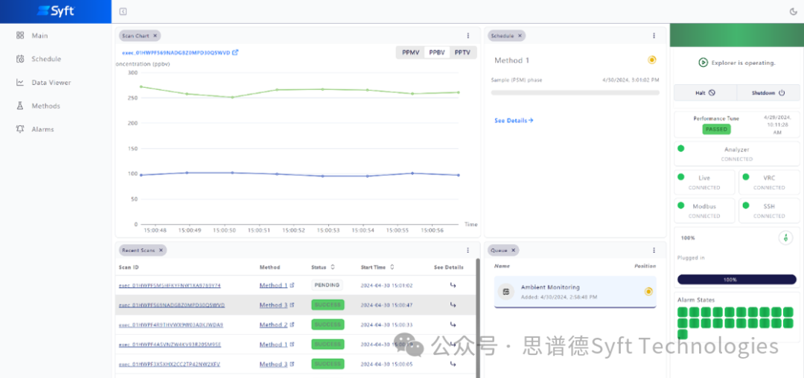804x378 pixels.
Task: Click the VRC CONNECTED status card
Action: click(769, 182)
